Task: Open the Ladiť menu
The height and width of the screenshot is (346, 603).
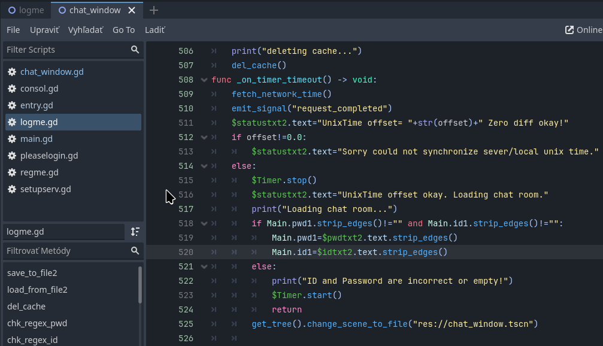Action: pos(154,30)
